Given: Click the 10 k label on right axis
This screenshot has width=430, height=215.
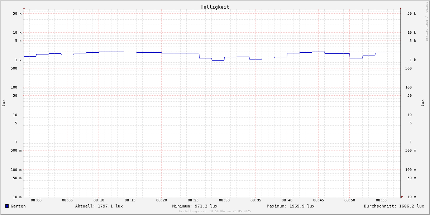Looking at the screenshot, I should coord(412,33).
